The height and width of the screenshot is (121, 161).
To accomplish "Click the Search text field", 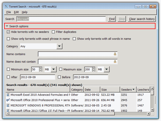I will click(x=61, y=19).
